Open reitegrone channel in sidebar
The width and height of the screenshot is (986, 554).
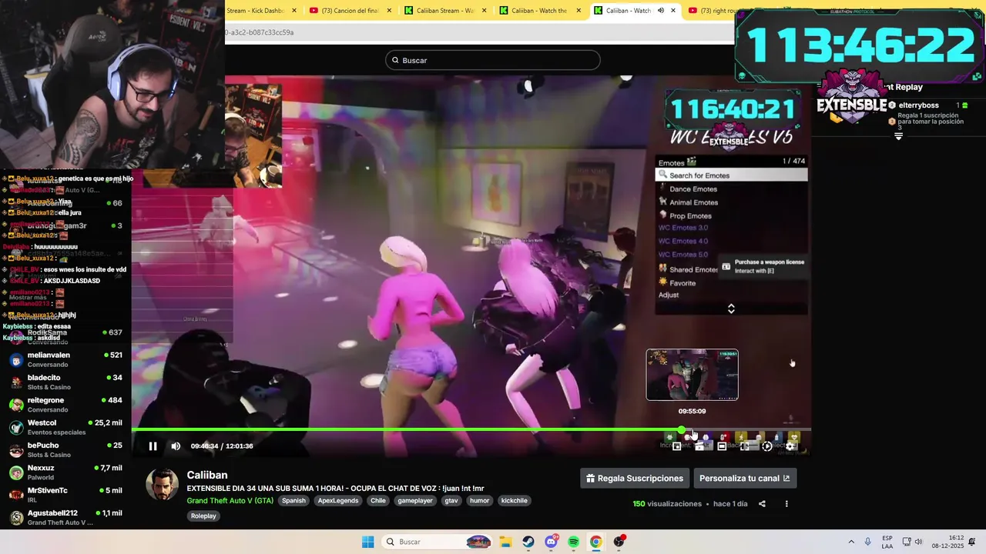(65, 405)
